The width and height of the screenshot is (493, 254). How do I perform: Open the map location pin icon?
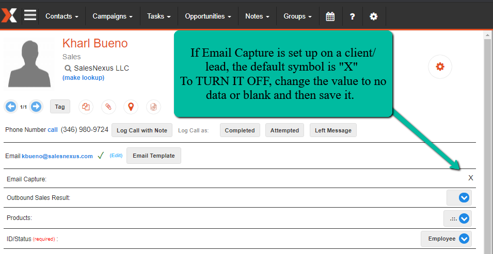(131, 107)
